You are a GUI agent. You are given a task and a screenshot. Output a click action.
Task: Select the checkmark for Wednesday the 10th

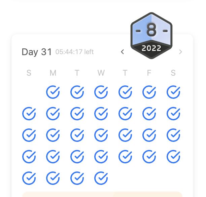[101, 114]
